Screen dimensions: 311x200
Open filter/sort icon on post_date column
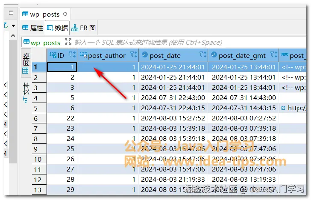click(203, 54)
